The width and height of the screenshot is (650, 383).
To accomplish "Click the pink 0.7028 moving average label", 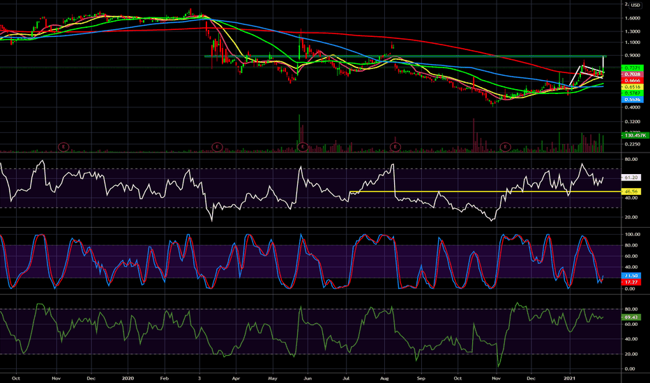I will (632, 74).
